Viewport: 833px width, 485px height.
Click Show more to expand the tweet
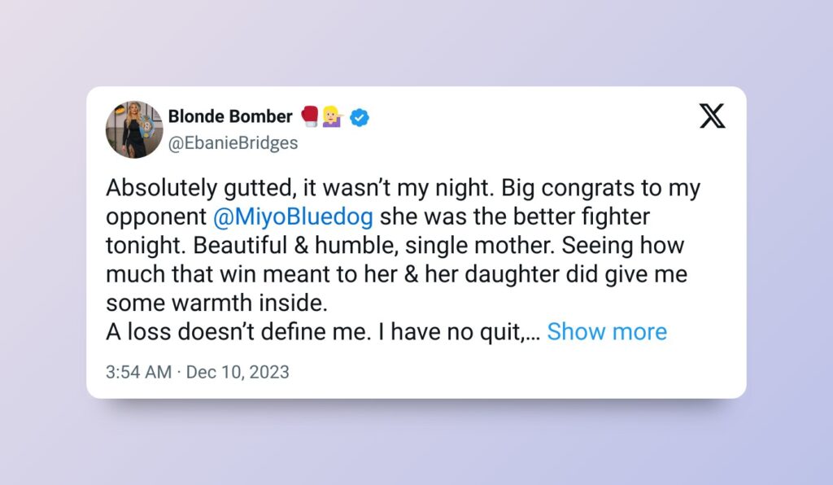[x=607, y=331]
